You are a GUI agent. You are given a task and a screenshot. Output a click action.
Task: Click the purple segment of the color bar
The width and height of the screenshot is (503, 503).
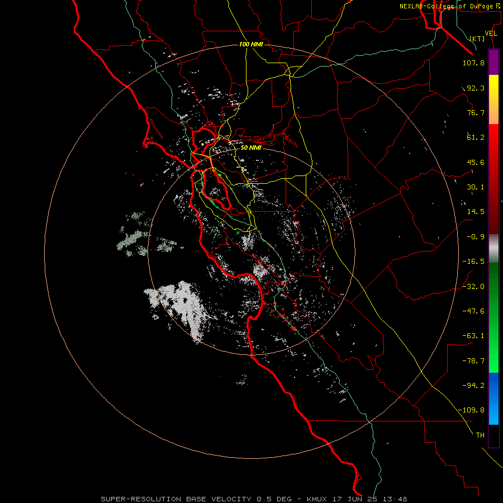[493, 62]
